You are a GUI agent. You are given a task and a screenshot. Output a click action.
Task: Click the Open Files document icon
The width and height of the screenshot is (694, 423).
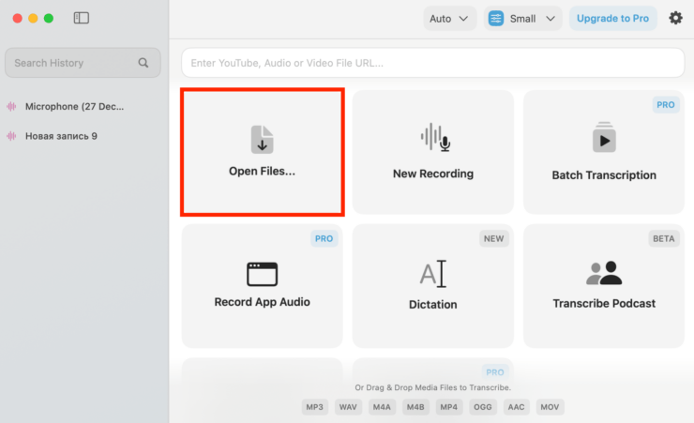[x=262, y=140]
